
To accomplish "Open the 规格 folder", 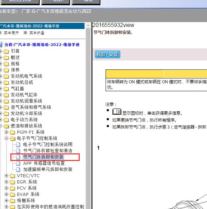I will [15, 64].
